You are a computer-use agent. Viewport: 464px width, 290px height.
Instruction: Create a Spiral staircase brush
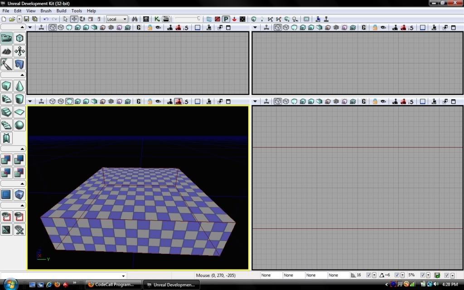coord(6,125)
